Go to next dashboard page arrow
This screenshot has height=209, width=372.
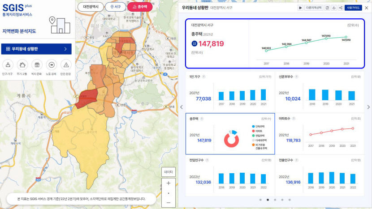368,107
